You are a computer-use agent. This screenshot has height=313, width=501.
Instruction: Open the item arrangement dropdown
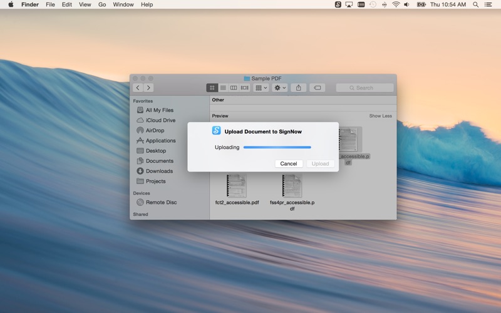(261, 88)
